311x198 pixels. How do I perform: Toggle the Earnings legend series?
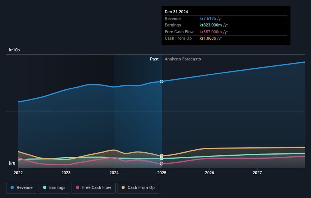pos(54,188)
